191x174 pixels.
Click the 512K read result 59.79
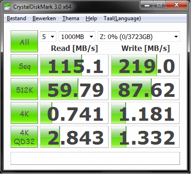74,89
